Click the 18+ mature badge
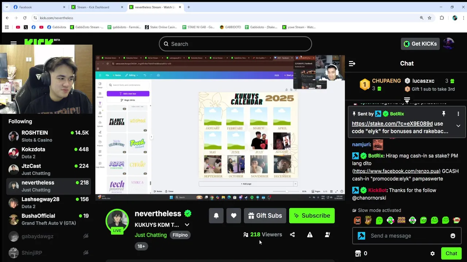This screenshot has width=467, height=262. [x=141, y=246]
